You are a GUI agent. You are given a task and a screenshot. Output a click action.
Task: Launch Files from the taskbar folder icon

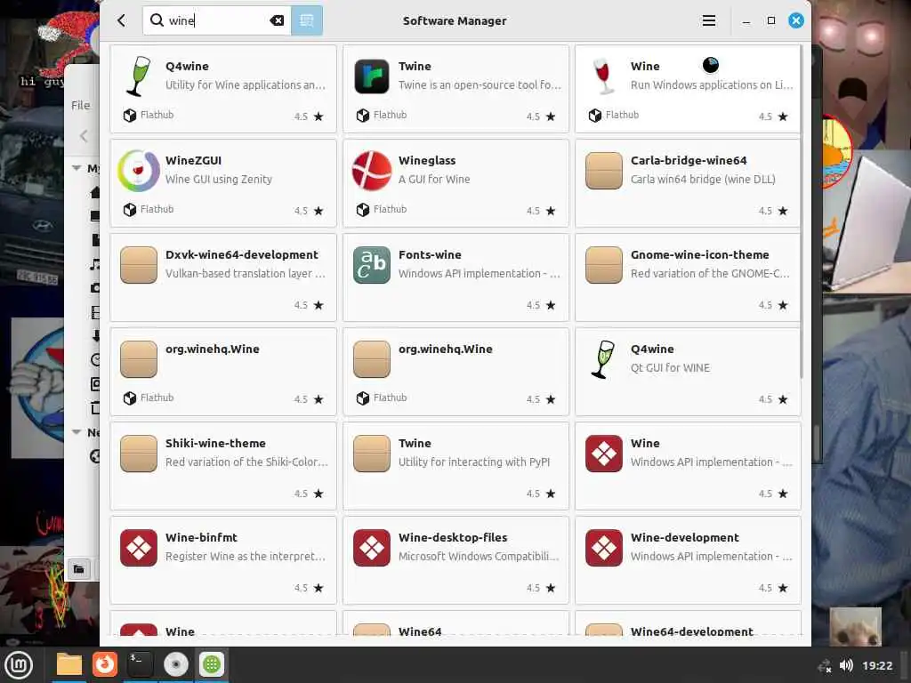pos(69,664)
